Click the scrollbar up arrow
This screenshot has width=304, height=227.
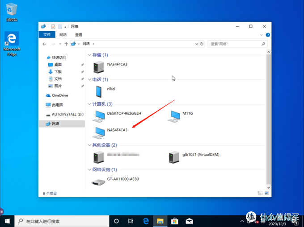click(x=269, y=52)
